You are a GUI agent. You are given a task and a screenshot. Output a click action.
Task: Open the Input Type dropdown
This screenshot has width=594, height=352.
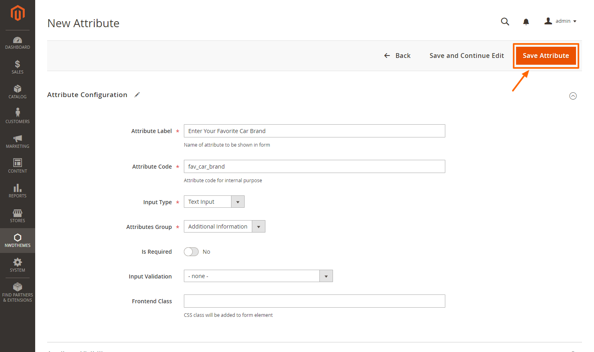[x=214, y=202]
